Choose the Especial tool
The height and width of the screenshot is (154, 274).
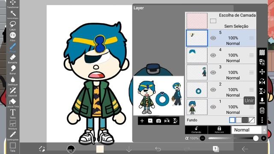pyautogui.click(x=13, y=92)
